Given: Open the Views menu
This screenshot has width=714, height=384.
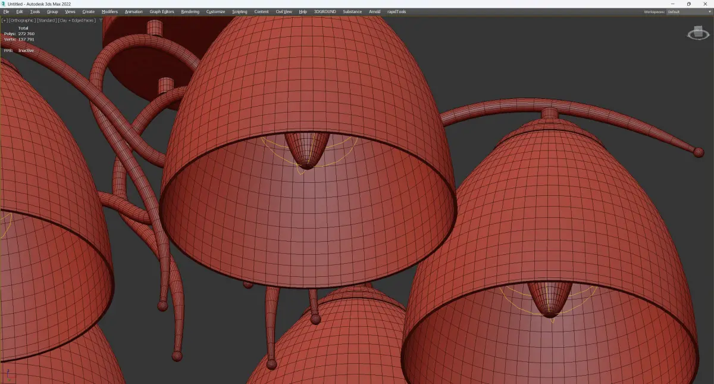Looking at the screenshot, I should pos(70,11).
